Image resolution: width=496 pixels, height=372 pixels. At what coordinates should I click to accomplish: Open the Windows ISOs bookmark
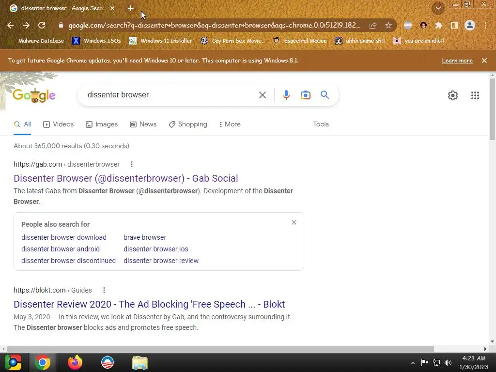(x=97, y=41)
